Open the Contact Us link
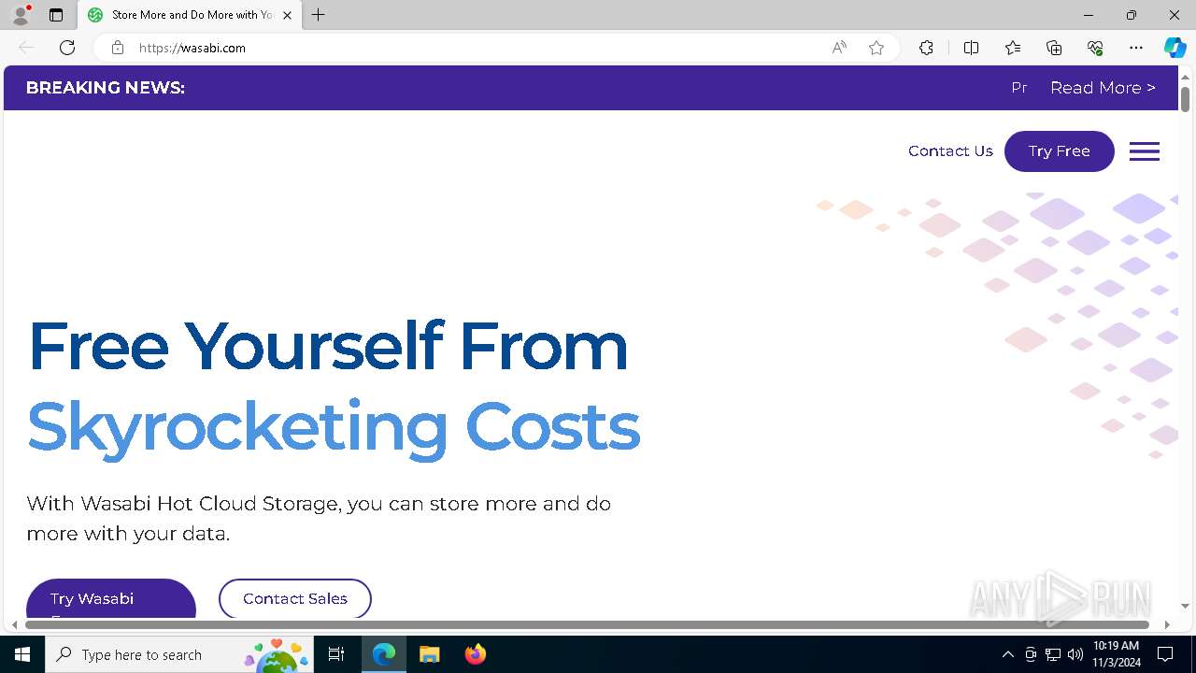Screen dimensions: 1196x673 (950, 151)
